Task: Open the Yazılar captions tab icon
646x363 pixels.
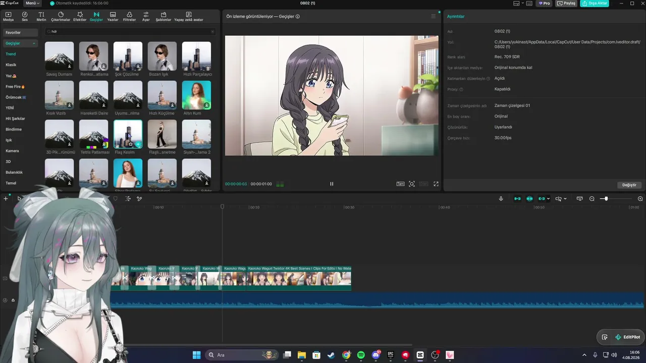Action: (113, 17)
